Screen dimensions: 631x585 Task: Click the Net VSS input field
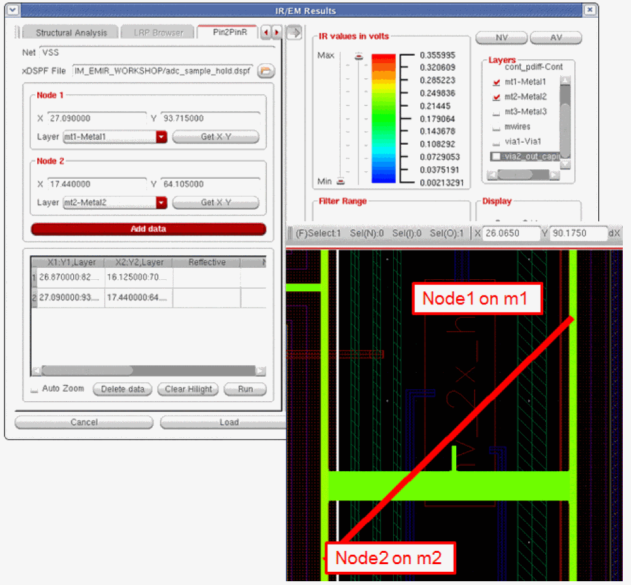(157, 53)
